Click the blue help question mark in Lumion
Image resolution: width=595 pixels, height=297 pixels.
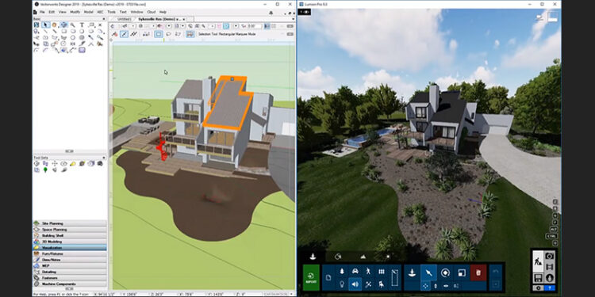550,288
